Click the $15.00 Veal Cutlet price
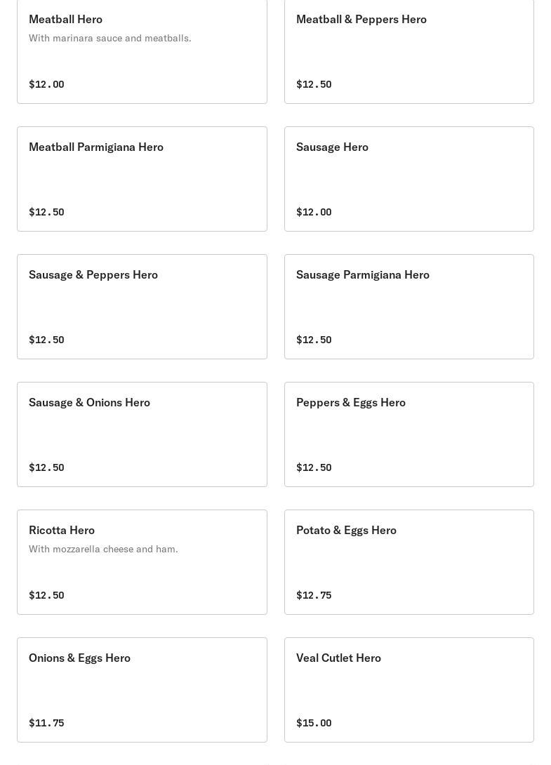551x765 pixels. [314, 723]
